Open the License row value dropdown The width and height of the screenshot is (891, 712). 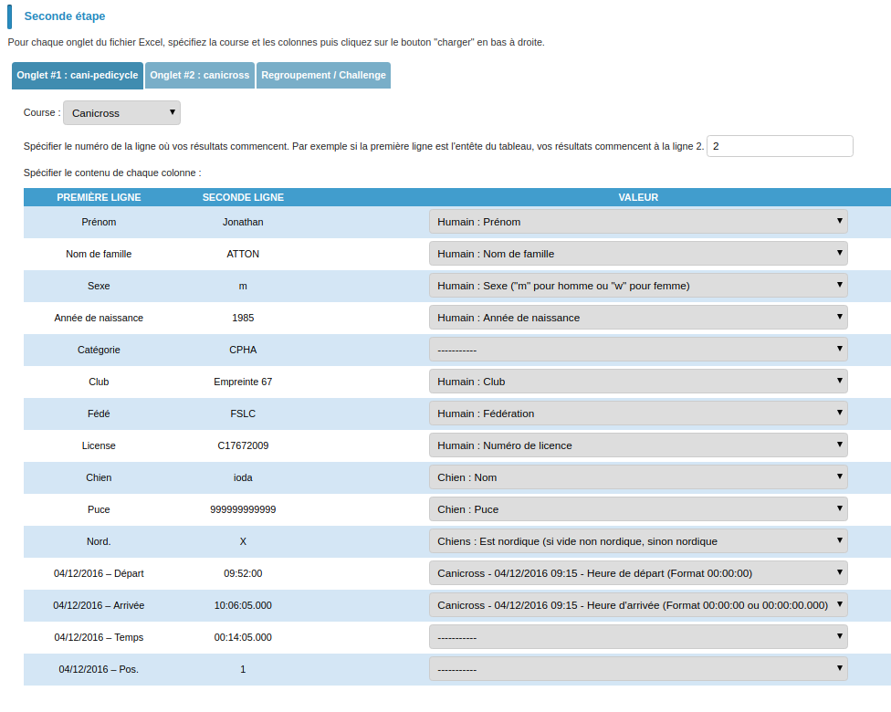tap(638, 445)
